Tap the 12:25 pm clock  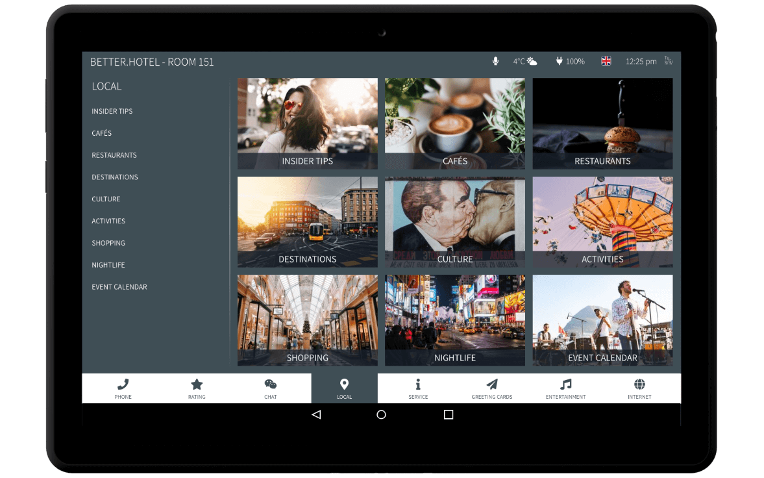[x=641, y=62]
